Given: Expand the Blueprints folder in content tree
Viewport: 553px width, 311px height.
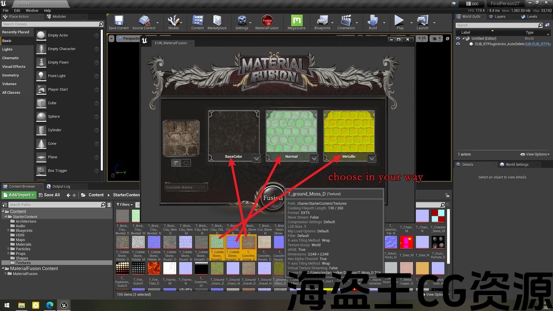Looking at the screenshot, I should tap(9, 231).
